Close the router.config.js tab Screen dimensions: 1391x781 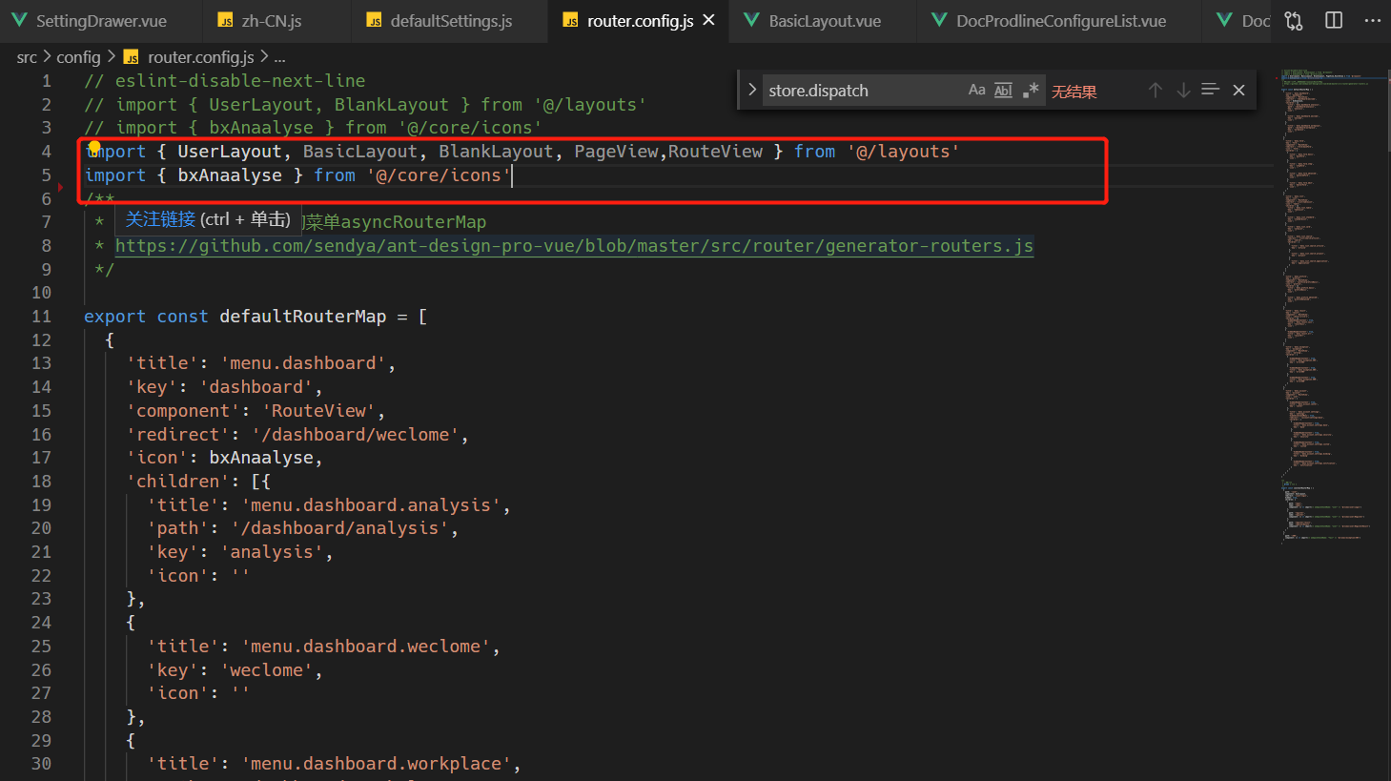(x=706, y=20)
